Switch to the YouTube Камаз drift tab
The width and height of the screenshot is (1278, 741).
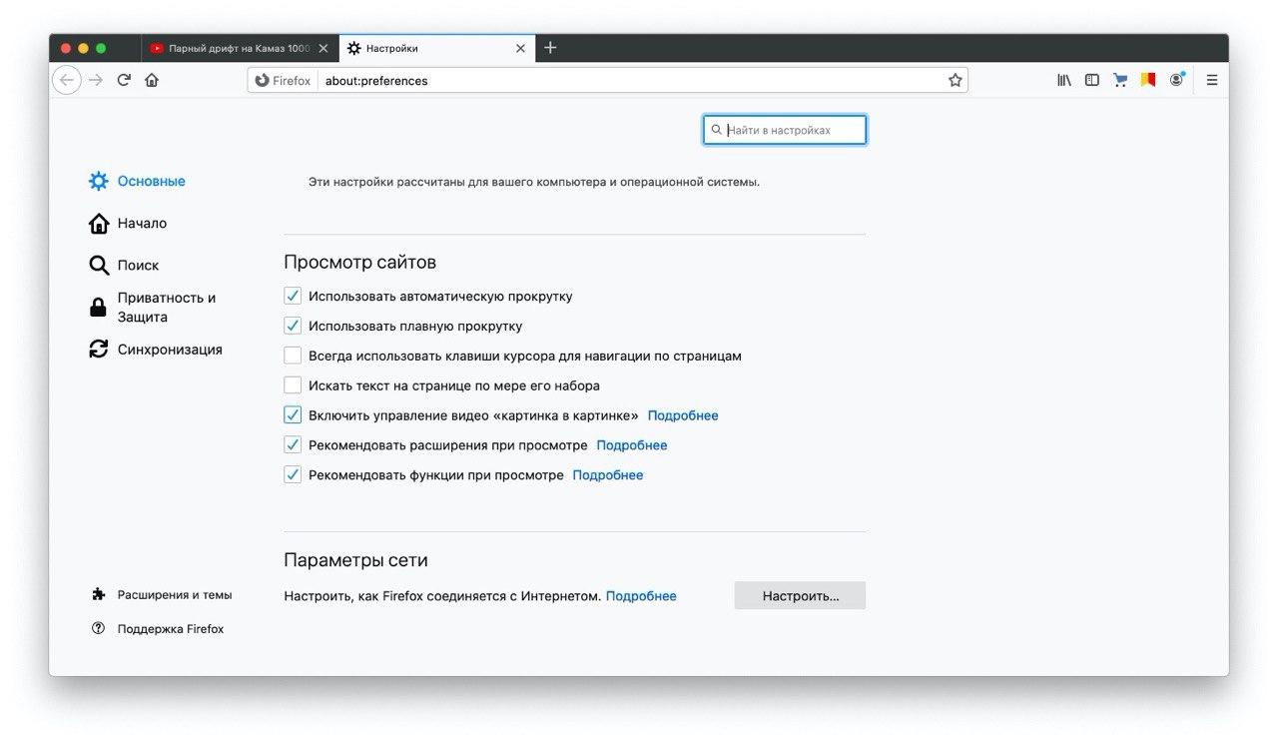click(239, 48)
